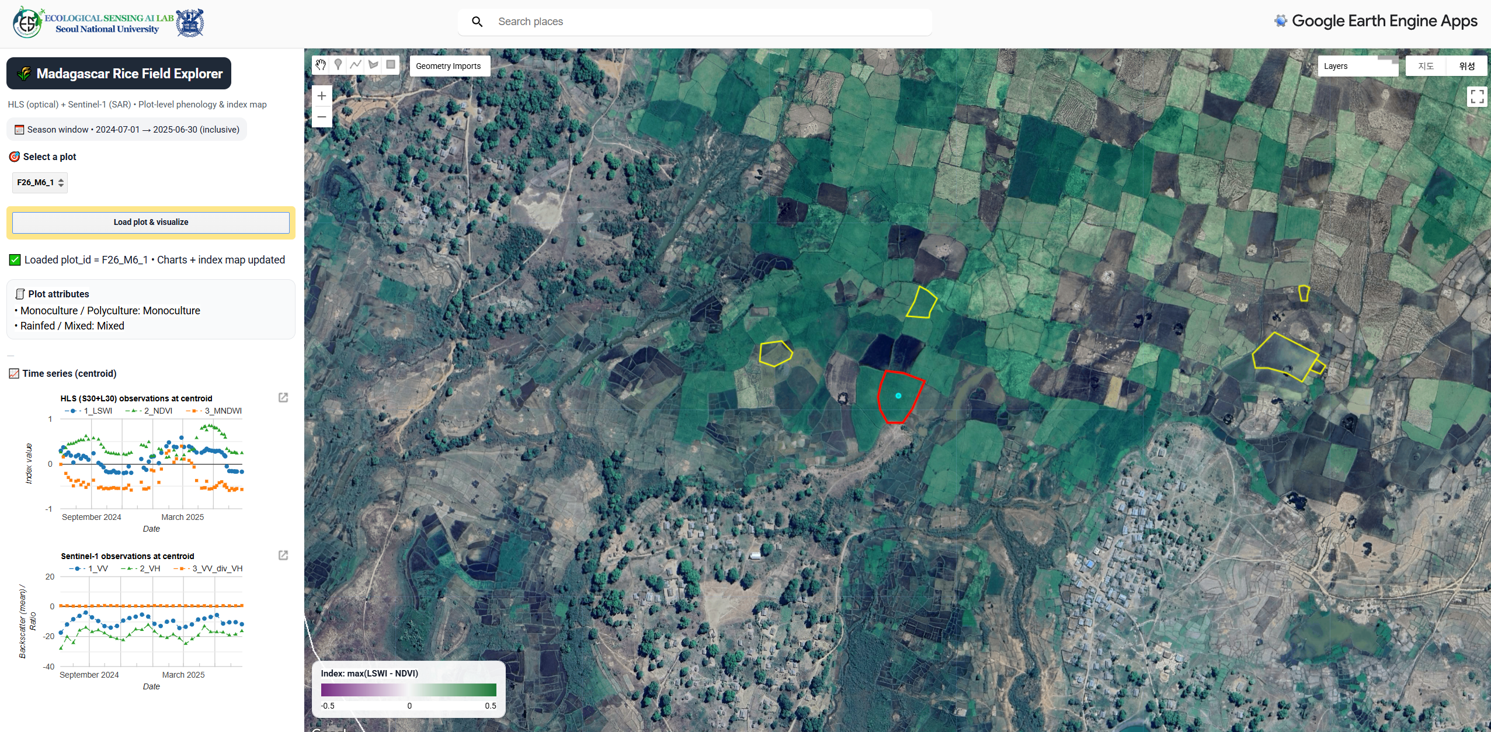The height and width of the screenshot is (732, 1491).
Task: Pop out the HLS observations chart
Action: click(283, 398)
